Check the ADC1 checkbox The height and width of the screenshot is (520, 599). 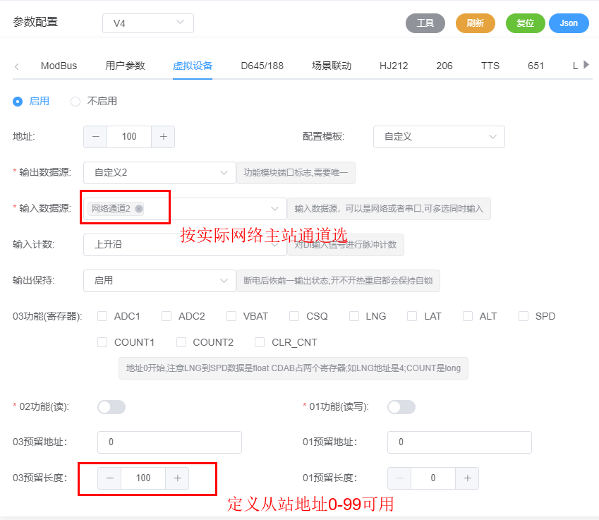[x=102, y=316]
